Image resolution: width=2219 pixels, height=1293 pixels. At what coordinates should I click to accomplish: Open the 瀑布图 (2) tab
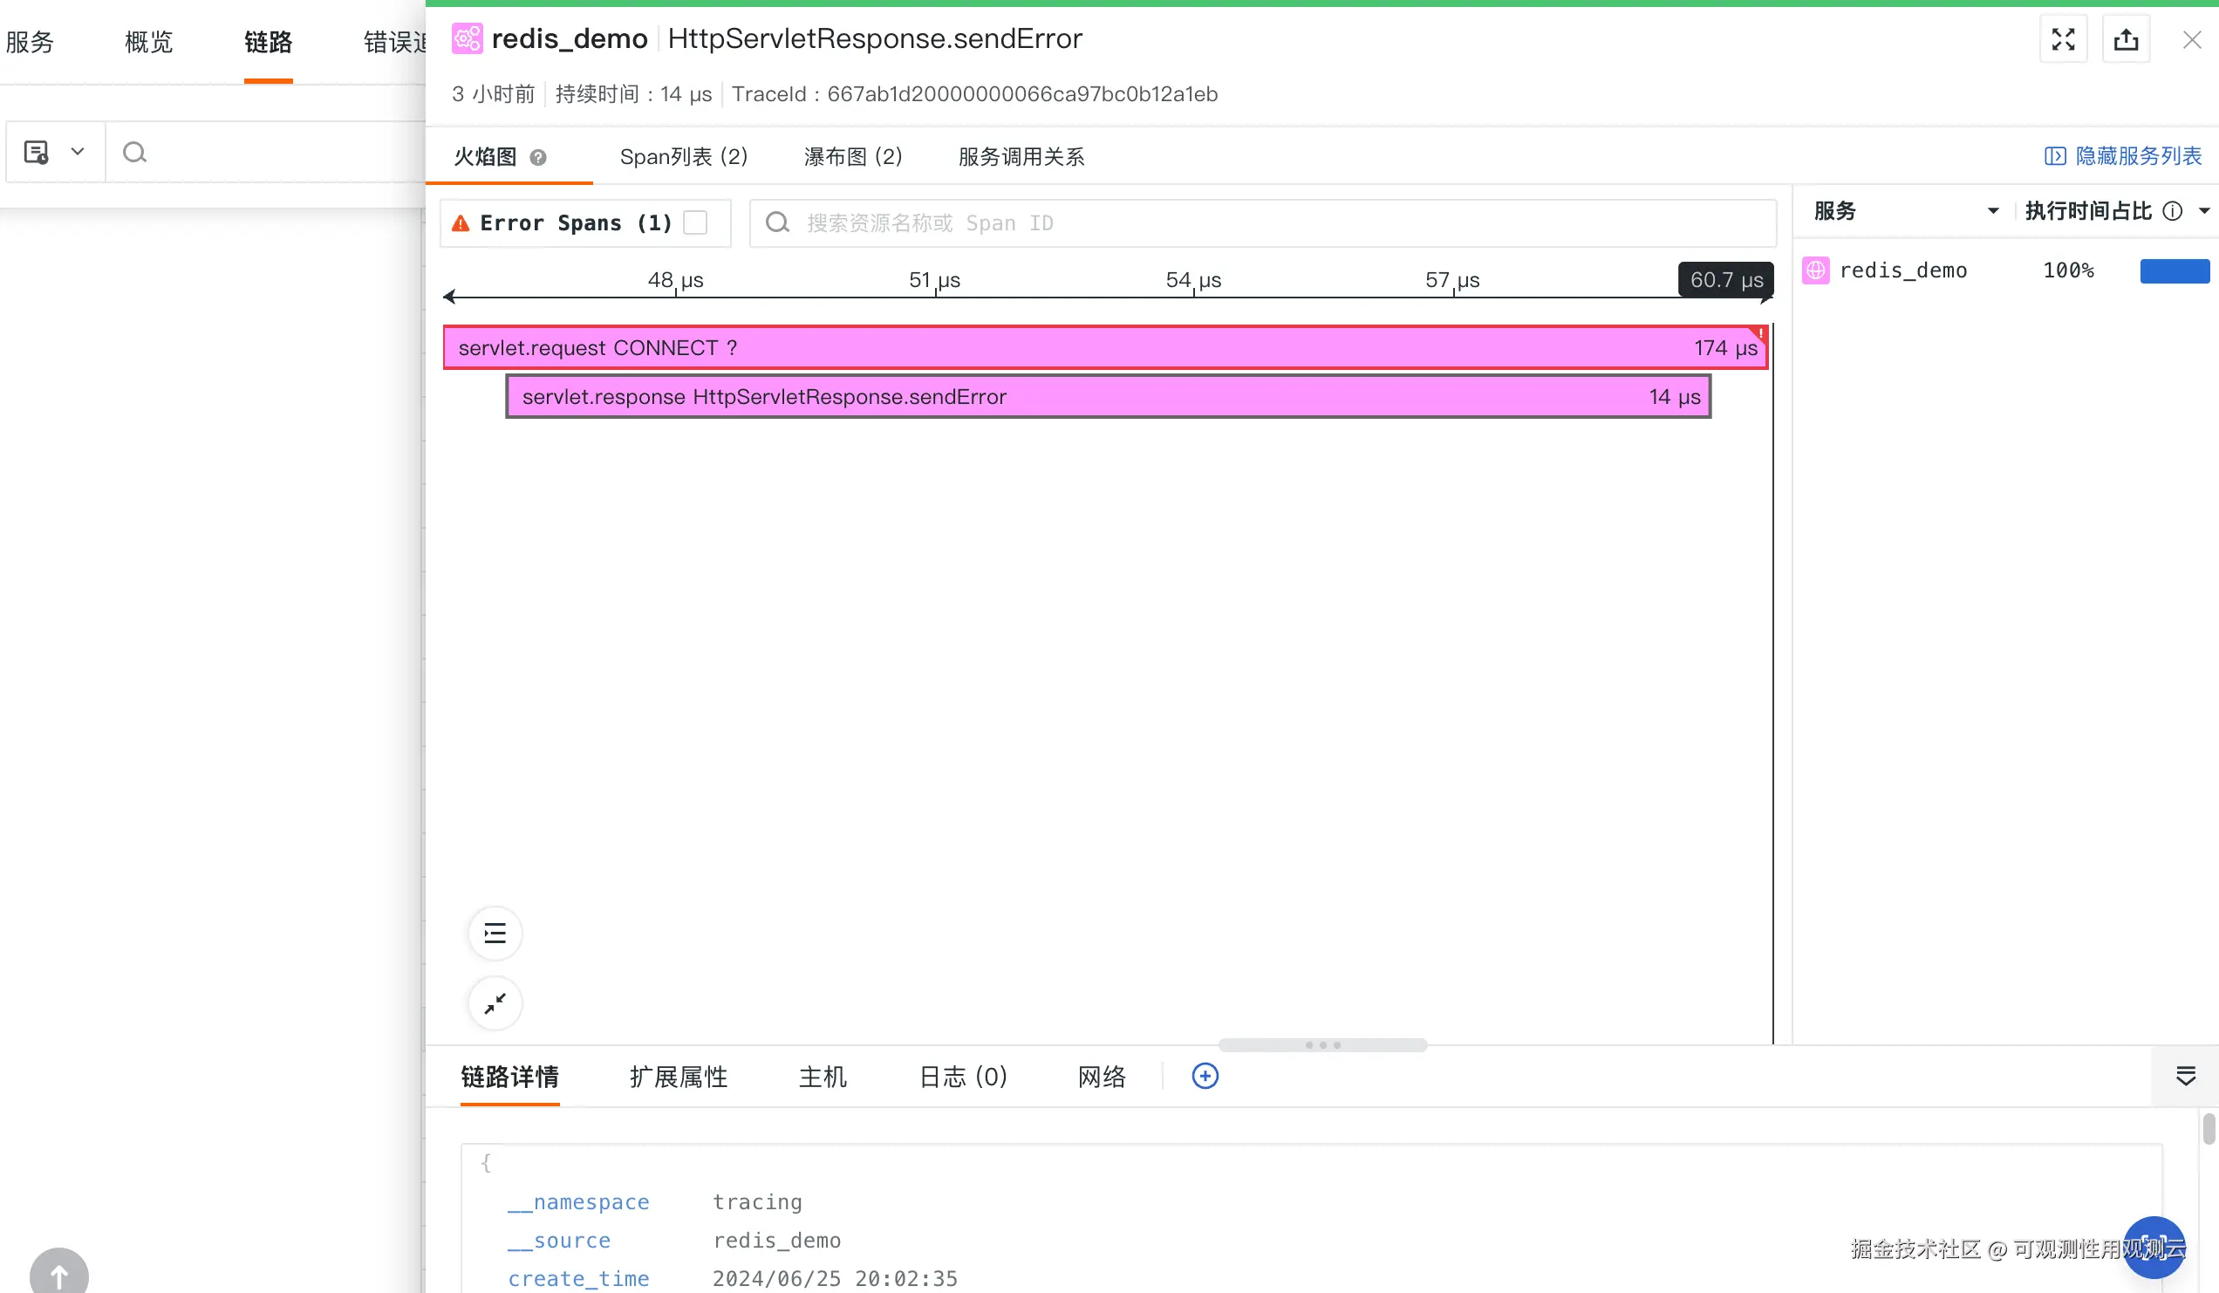(x=852, y=157)
